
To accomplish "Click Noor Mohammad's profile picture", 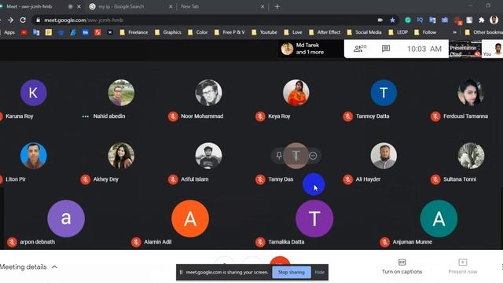I will [208, 93].
